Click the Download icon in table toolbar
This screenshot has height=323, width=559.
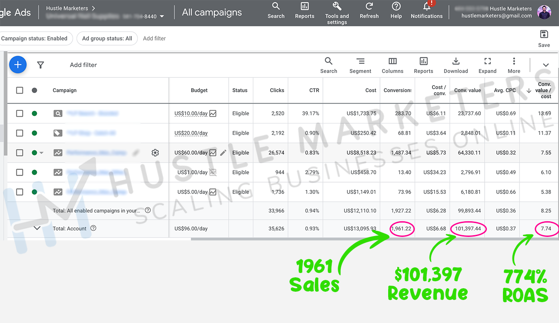point(456,61)
